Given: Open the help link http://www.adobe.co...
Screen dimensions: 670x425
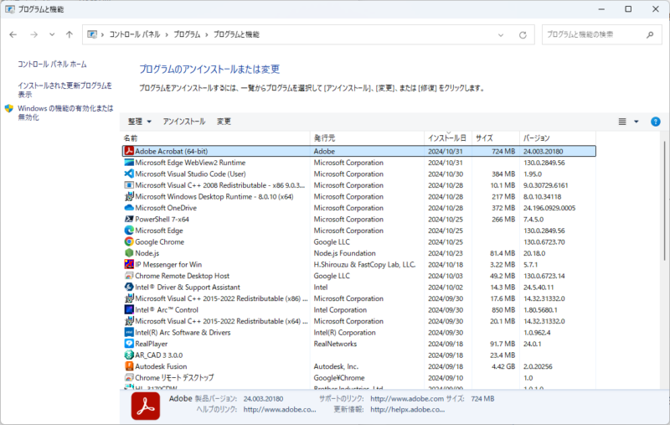Looking at the screenshot, I should coord(280,410).
